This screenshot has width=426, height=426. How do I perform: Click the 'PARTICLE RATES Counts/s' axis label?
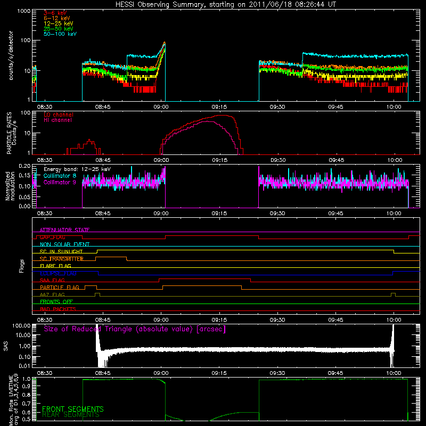coord(11,133)
